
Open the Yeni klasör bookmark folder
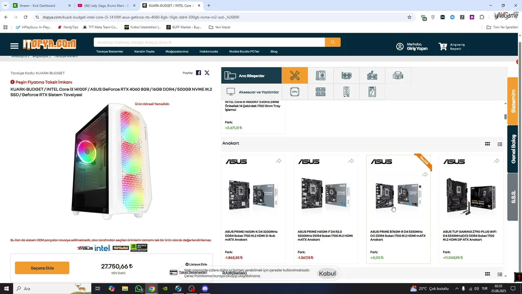coord(219,27)
